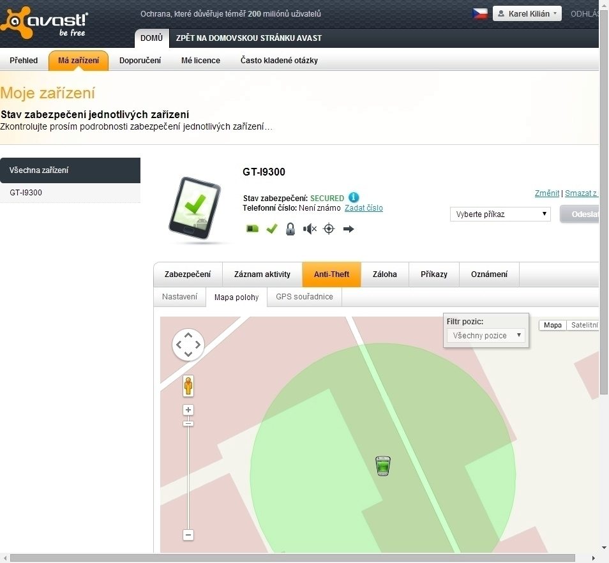609x563 pixels.
Task: Open the Přehled menu item
Action: [24, 60]
